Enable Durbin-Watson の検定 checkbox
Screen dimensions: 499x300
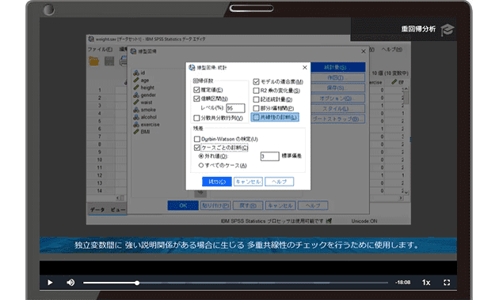coord(196,139)
